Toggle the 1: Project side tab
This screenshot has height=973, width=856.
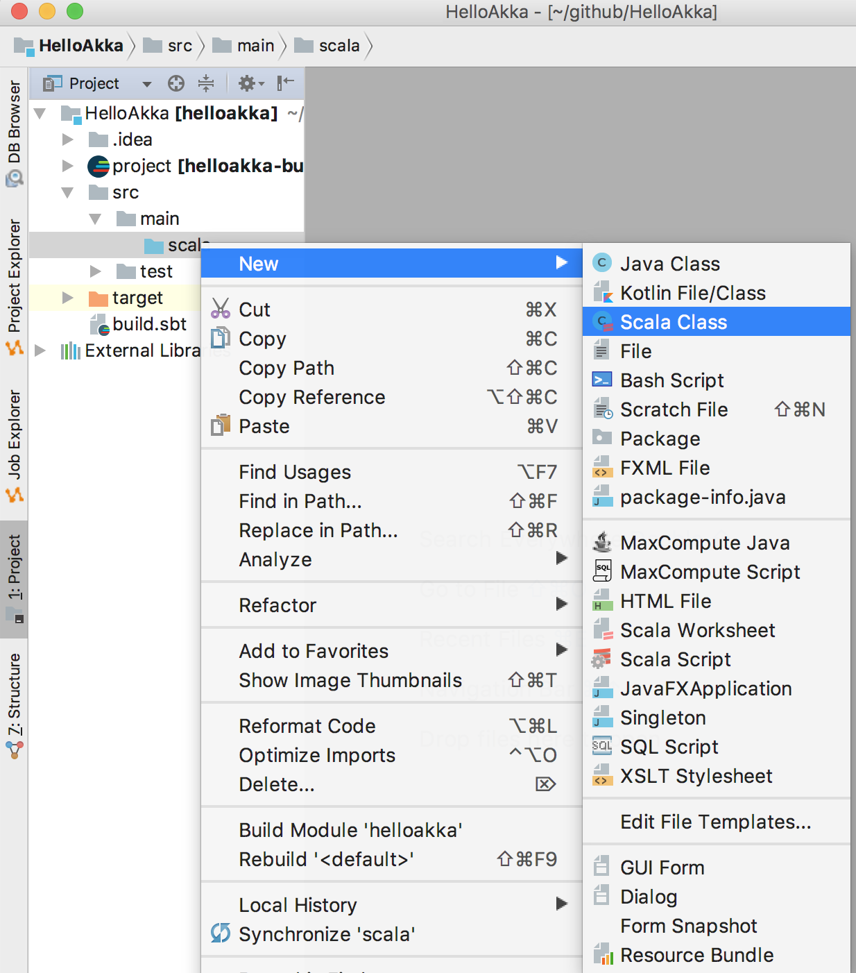point(14,578)
